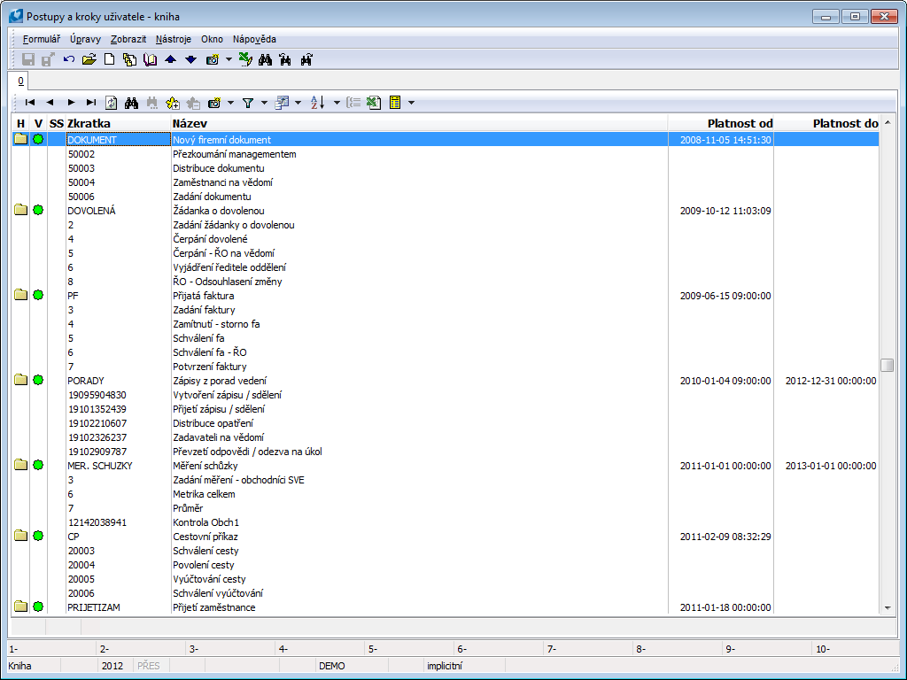Click function key slot 1- in bottom bar

coord(51,649)
